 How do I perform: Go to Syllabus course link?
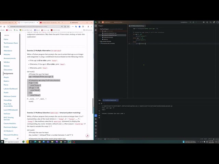7,62
